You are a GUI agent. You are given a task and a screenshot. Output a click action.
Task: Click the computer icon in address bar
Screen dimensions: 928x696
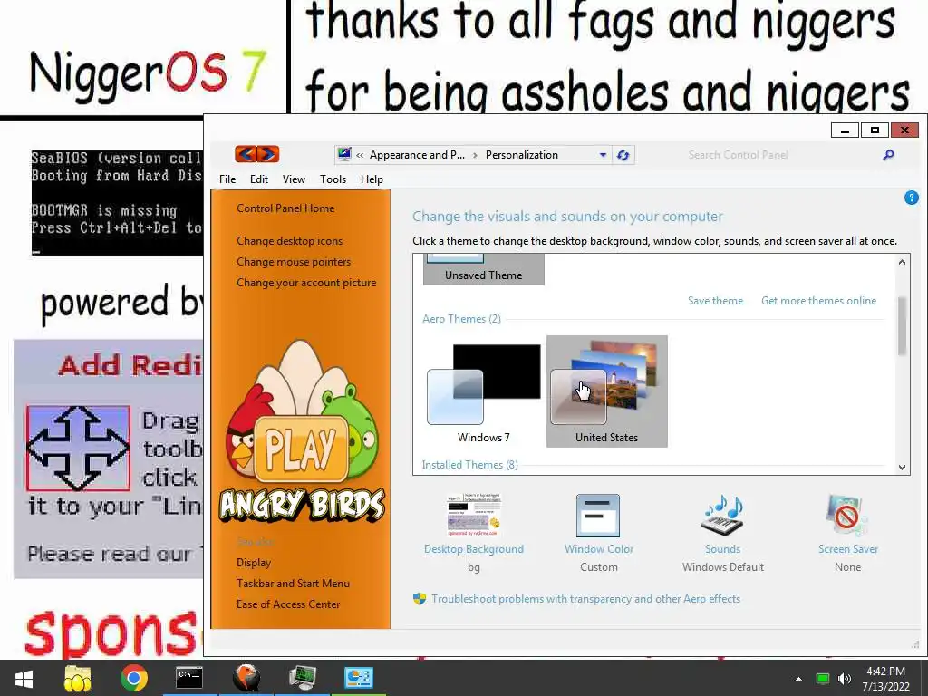click(x=344, y=154)
